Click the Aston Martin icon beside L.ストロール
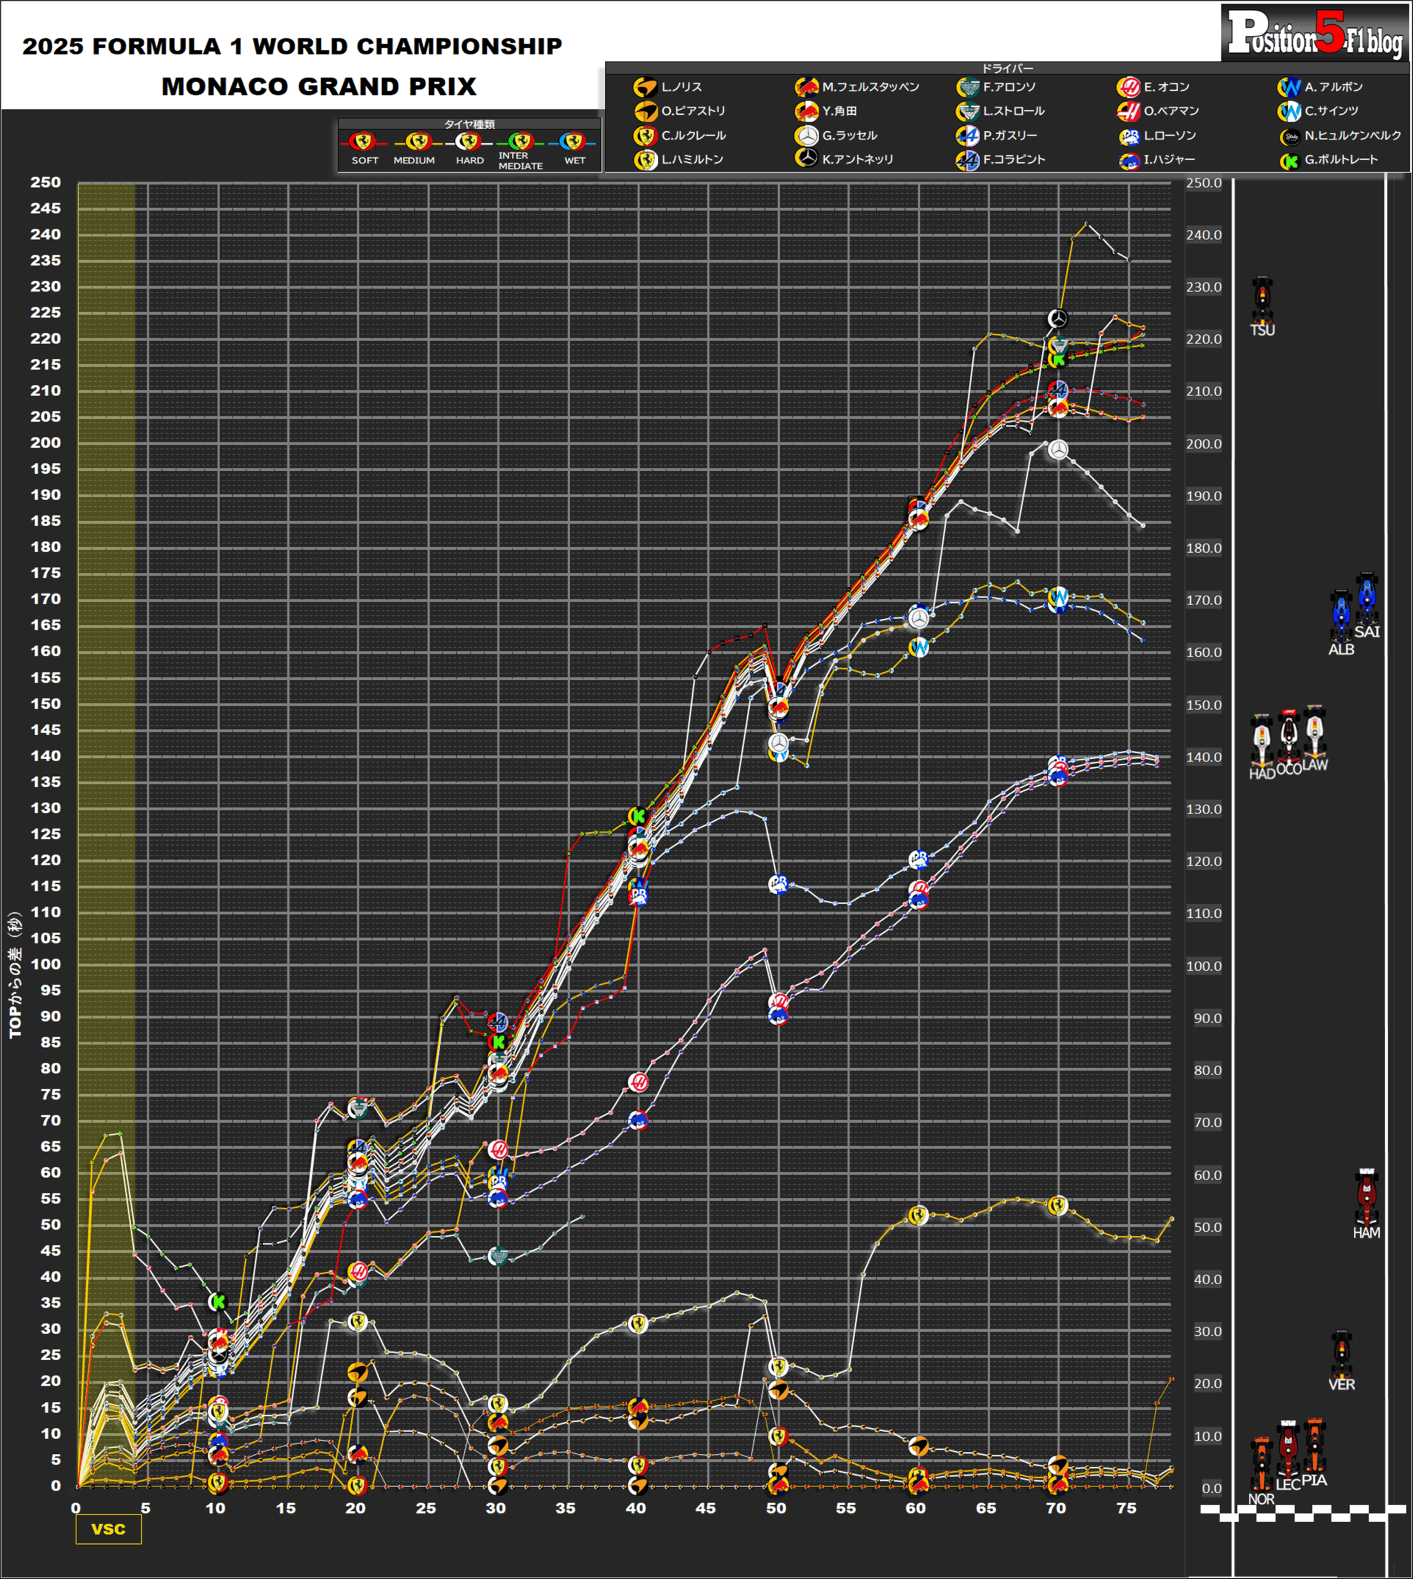The height and width of the screenshot is (1579, 1413). tap(967, 112)
